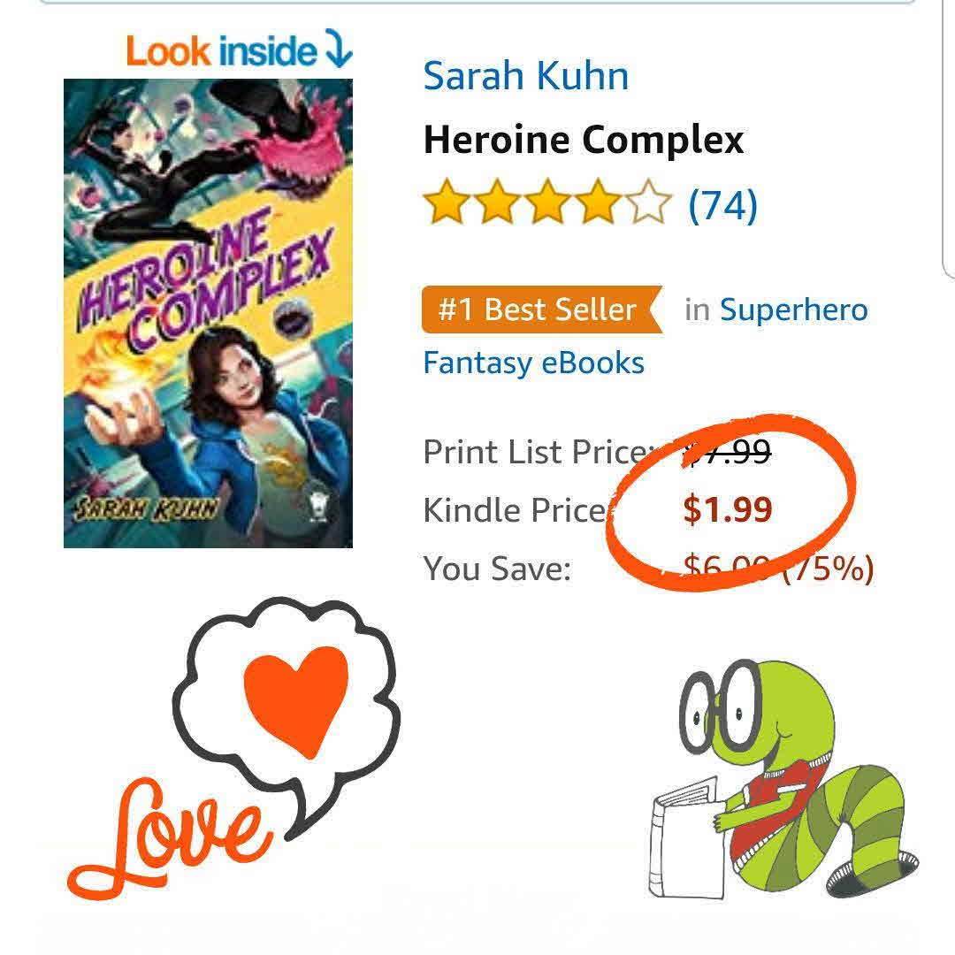Click the You Save label
Image resolution: width=955 pixels, height=955 pixels.
point(496,568)
